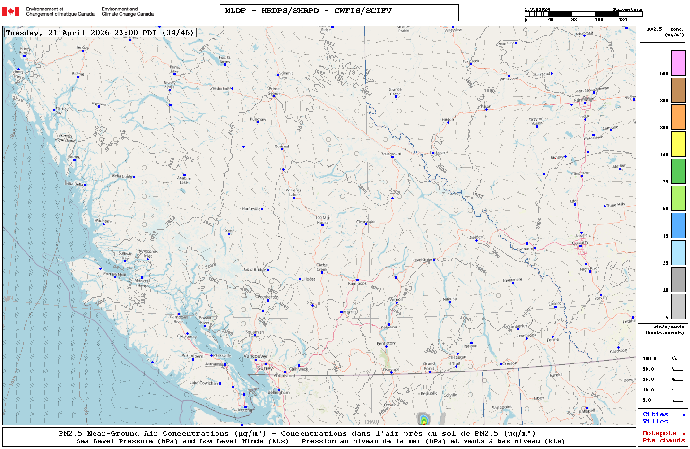This screenshot has height=449, width=690.
Task: Click the blue Cities dot in legend
Action: click(683, 415)
